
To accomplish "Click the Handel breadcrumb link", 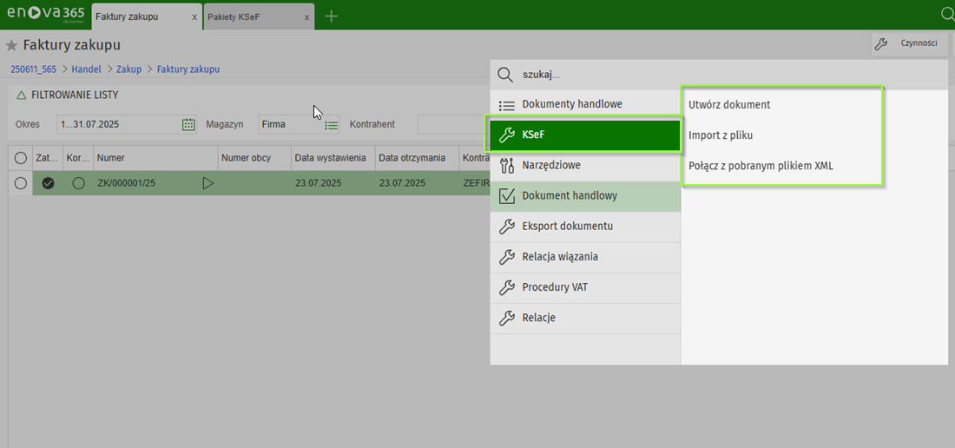I will [x=86, y=69].
